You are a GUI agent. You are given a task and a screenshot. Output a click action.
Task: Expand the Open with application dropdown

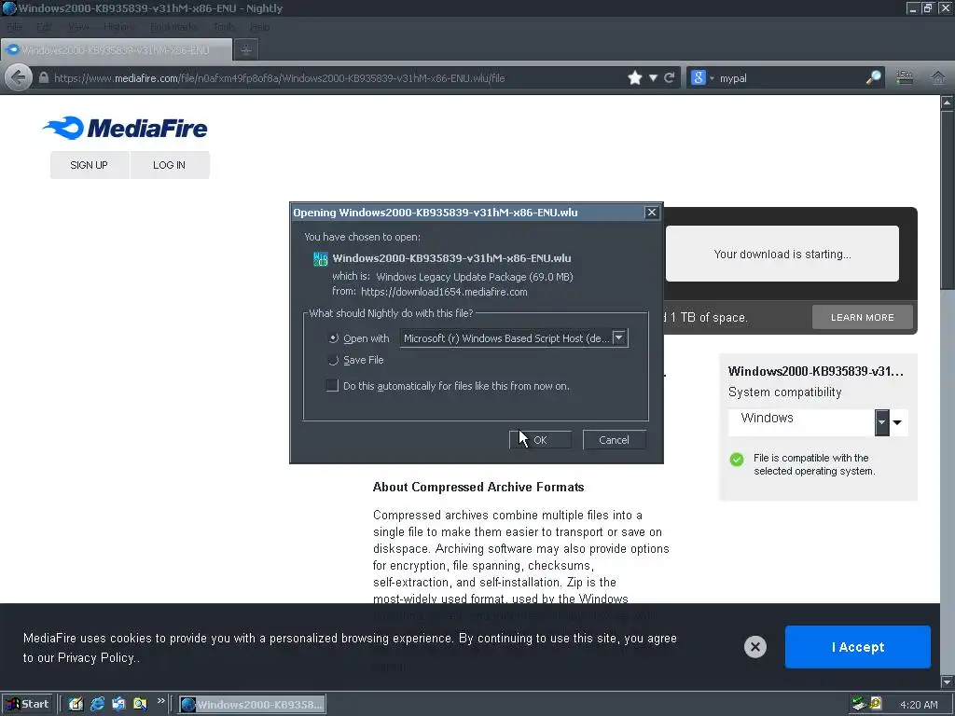click(x=619, y=337)
